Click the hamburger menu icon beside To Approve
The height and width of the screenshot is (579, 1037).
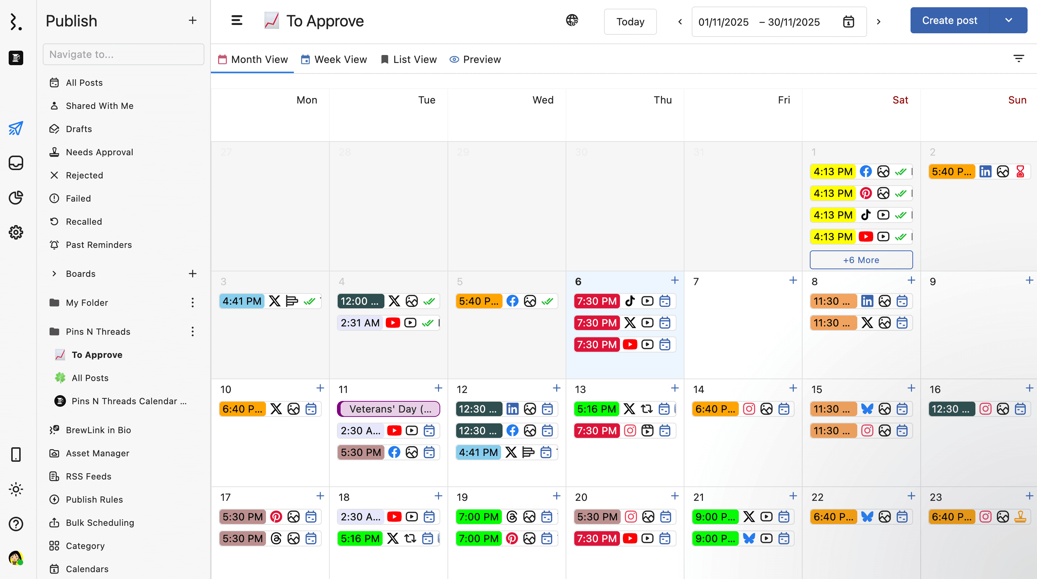(x=237, y=21)
